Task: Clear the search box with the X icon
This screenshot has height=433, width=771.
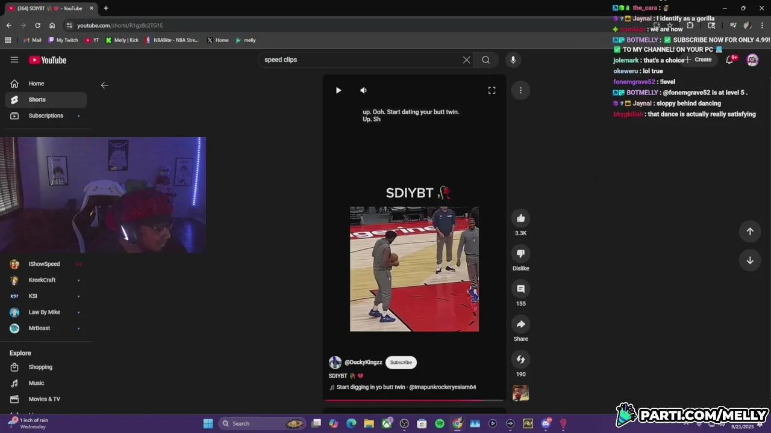Action: pos(466,60)
